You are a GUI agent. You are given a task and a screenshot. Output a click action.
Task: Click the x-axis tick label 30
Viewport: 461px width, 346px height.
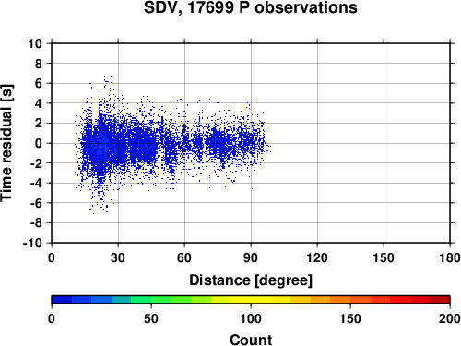pos(118,257)
